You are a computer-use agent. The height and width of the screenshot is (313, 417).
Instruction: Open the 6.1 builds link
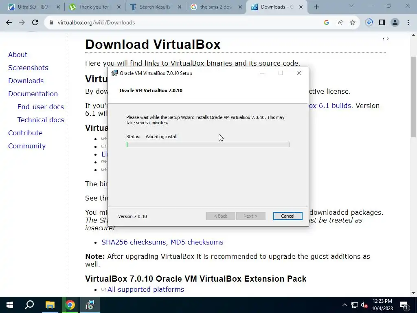pyautogui.click(x=330, y=106)
